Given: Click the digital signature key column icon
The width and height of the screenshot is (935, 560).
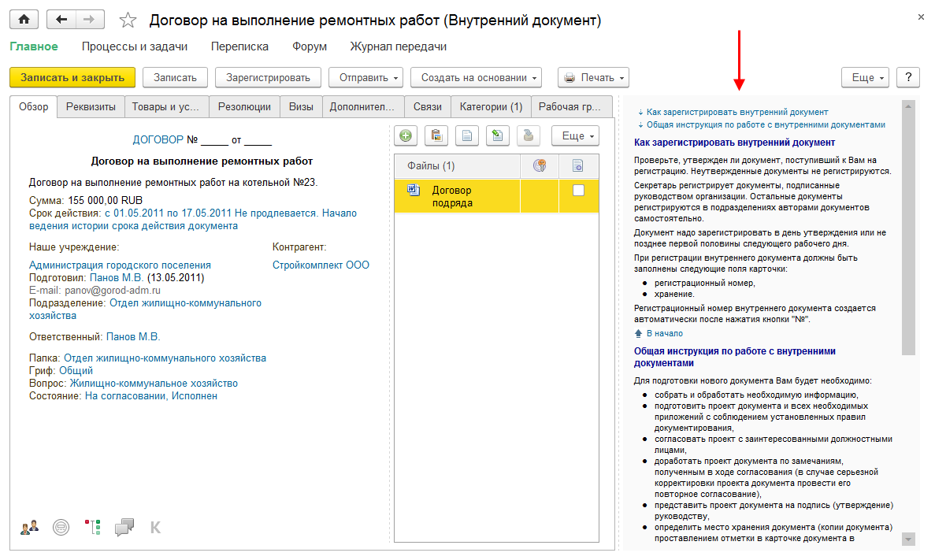Looking at the screenshot, I should pos(540,165).
